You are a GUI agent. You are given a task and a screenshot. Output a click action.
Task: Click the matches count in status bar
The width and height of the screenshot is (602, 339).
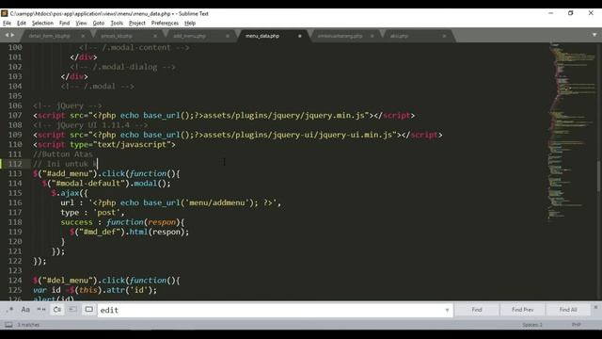28,325
